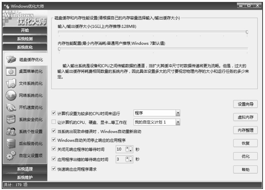Click the Windows优化大师 title bar icon
The height and width of the screenshot is (190, 265).
pos(7,7)
